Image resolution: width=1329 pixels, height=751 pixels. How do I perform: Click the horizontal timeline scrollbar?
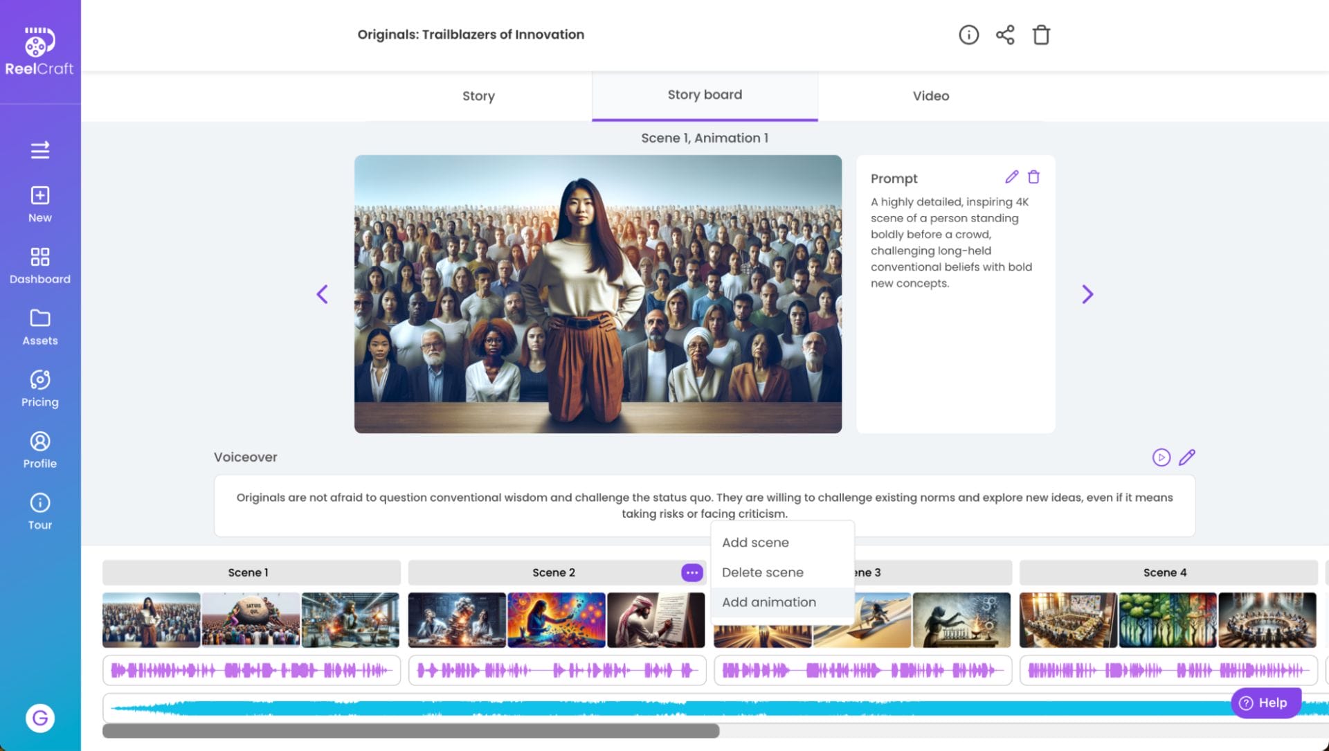pyautogui.click(x=410, y=731)
